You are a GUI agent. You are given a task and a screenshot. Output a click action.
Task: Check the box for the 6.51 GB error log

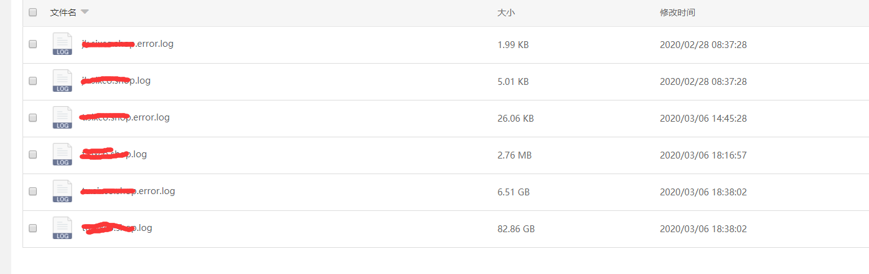pos(33,191)
